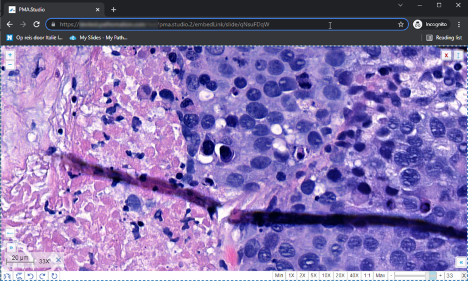Set magnification to 10X
The height and width of the screenshot is (281, 468).
click(326, 276)
